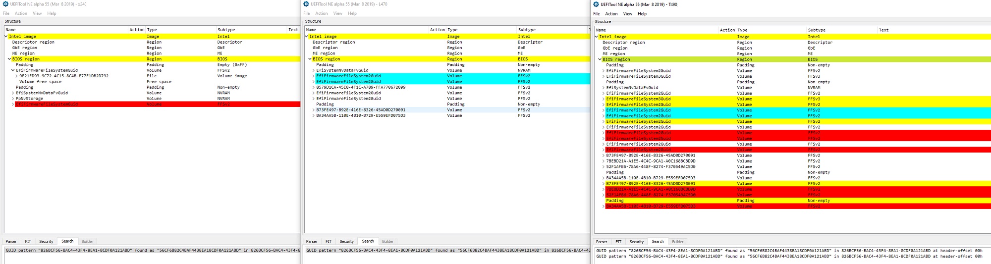Select the yellow B73FE497-B92E-416E row in T490 window

coord(793,184)
